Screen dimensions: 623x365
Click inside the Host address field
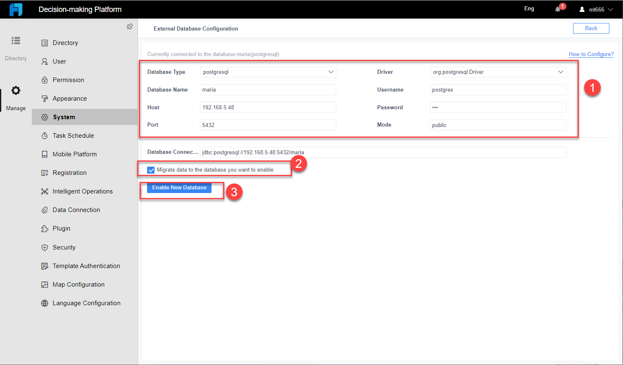click(268, 107)
